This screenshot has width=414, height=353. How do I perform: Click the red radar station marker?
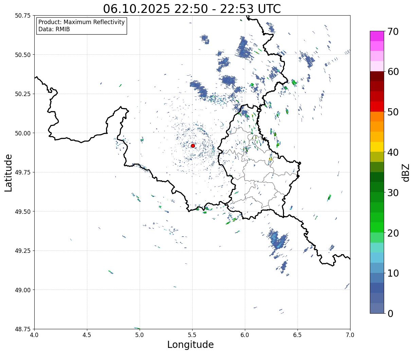click(193, 146)
